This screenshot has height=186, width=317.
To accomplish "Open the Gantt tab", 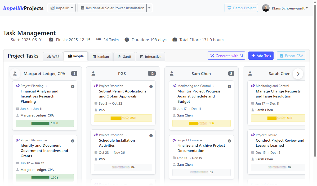I will (124, 57).
